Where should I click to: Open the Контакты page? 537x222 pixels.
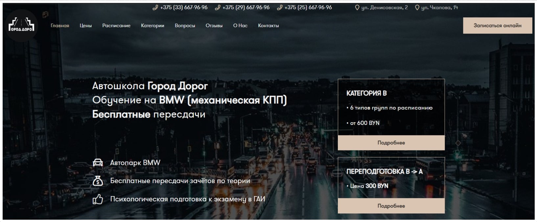(268, 26)
